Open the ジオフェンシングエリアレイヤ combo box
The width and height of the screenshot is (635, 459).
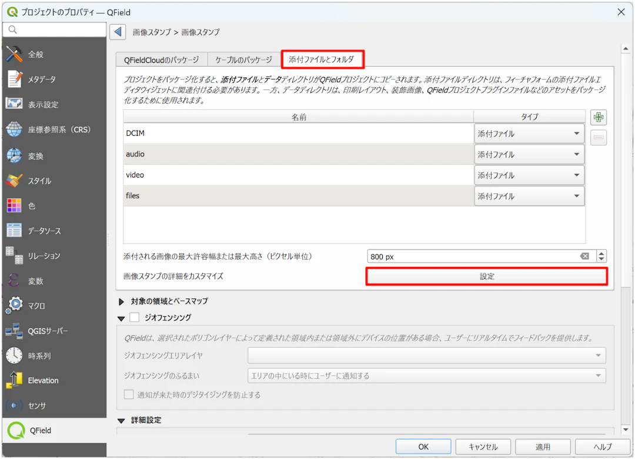point(427,355)
